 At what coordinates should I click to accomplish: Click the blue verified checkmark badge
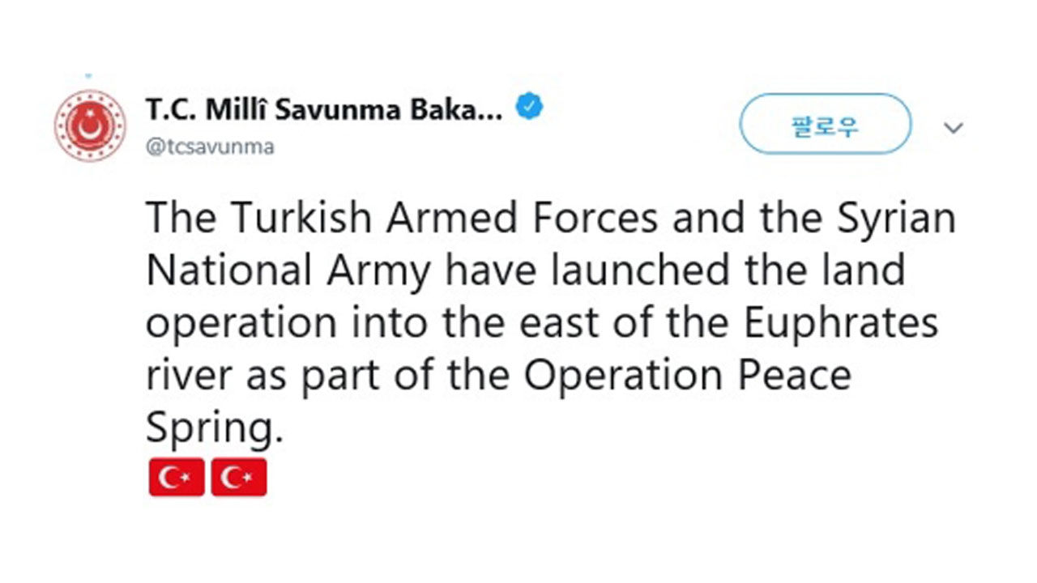pos(531,106)
